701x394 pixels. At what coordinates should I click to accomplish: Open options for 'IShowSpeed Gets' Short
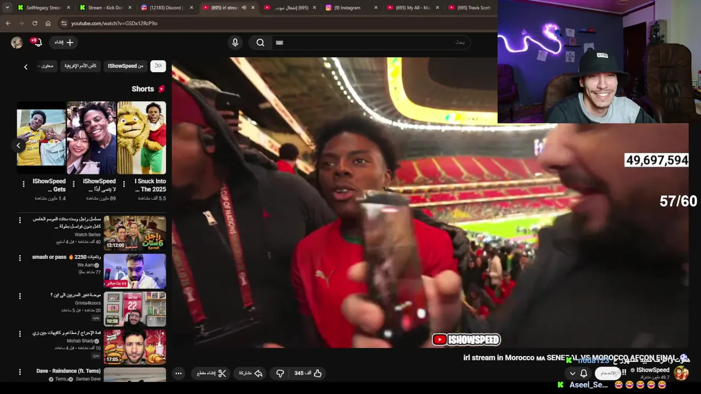(x=24, y=184)
